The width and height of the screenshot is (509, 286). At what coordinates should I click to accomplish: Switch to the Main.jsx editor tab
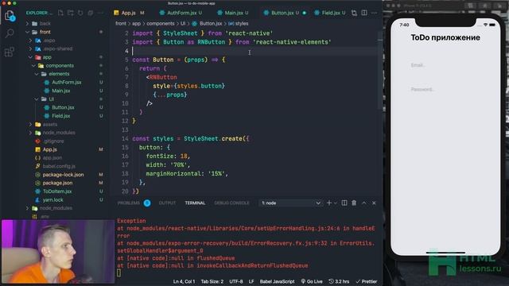(x=233, y=13)
